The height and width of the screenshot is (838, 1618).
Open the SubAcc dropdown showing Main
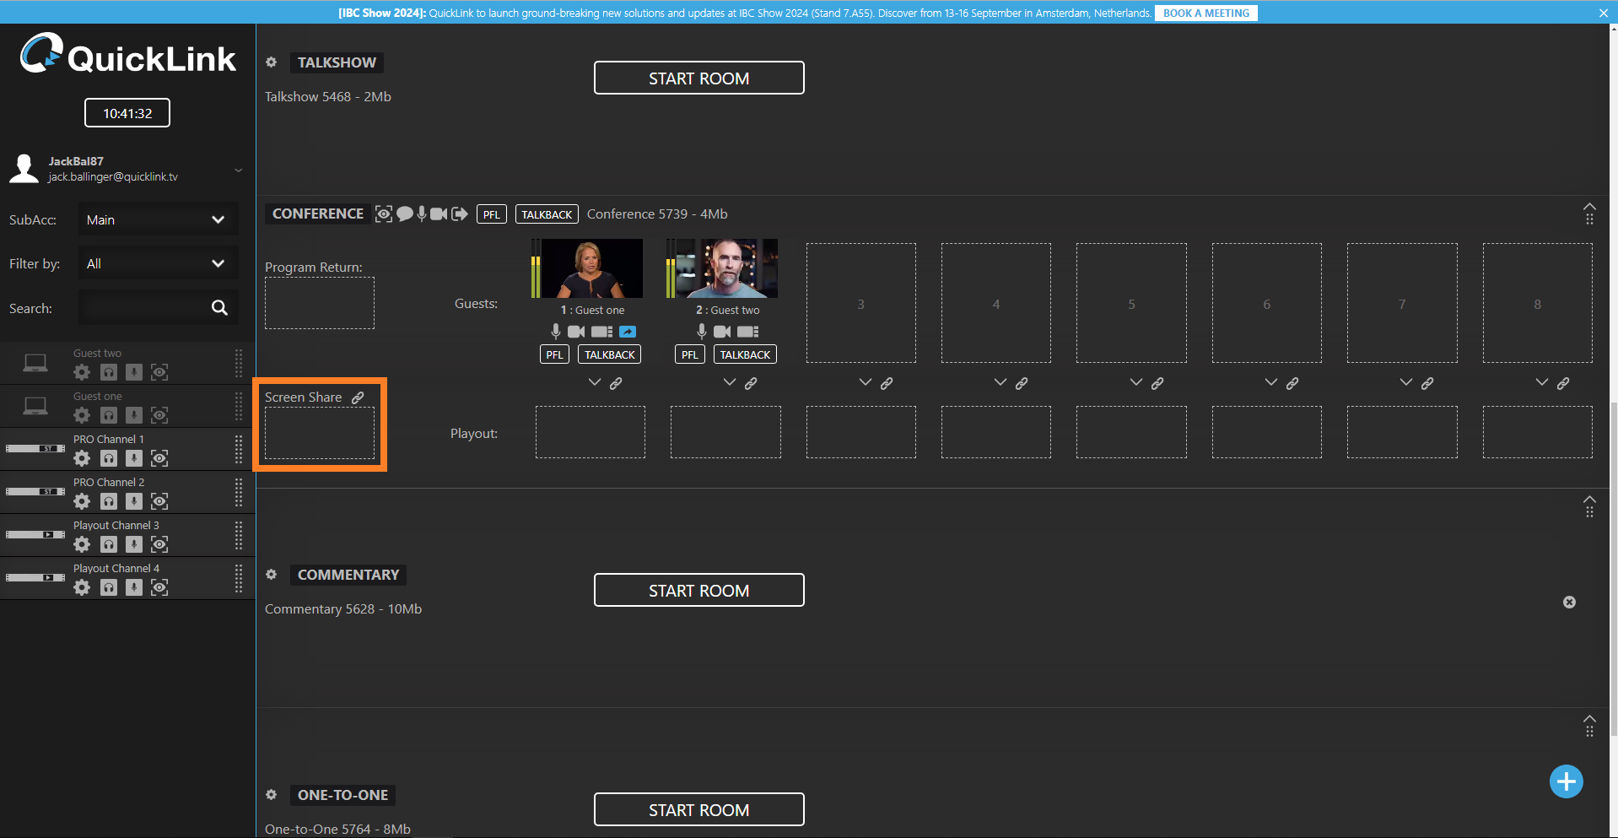tap(158, 219)
